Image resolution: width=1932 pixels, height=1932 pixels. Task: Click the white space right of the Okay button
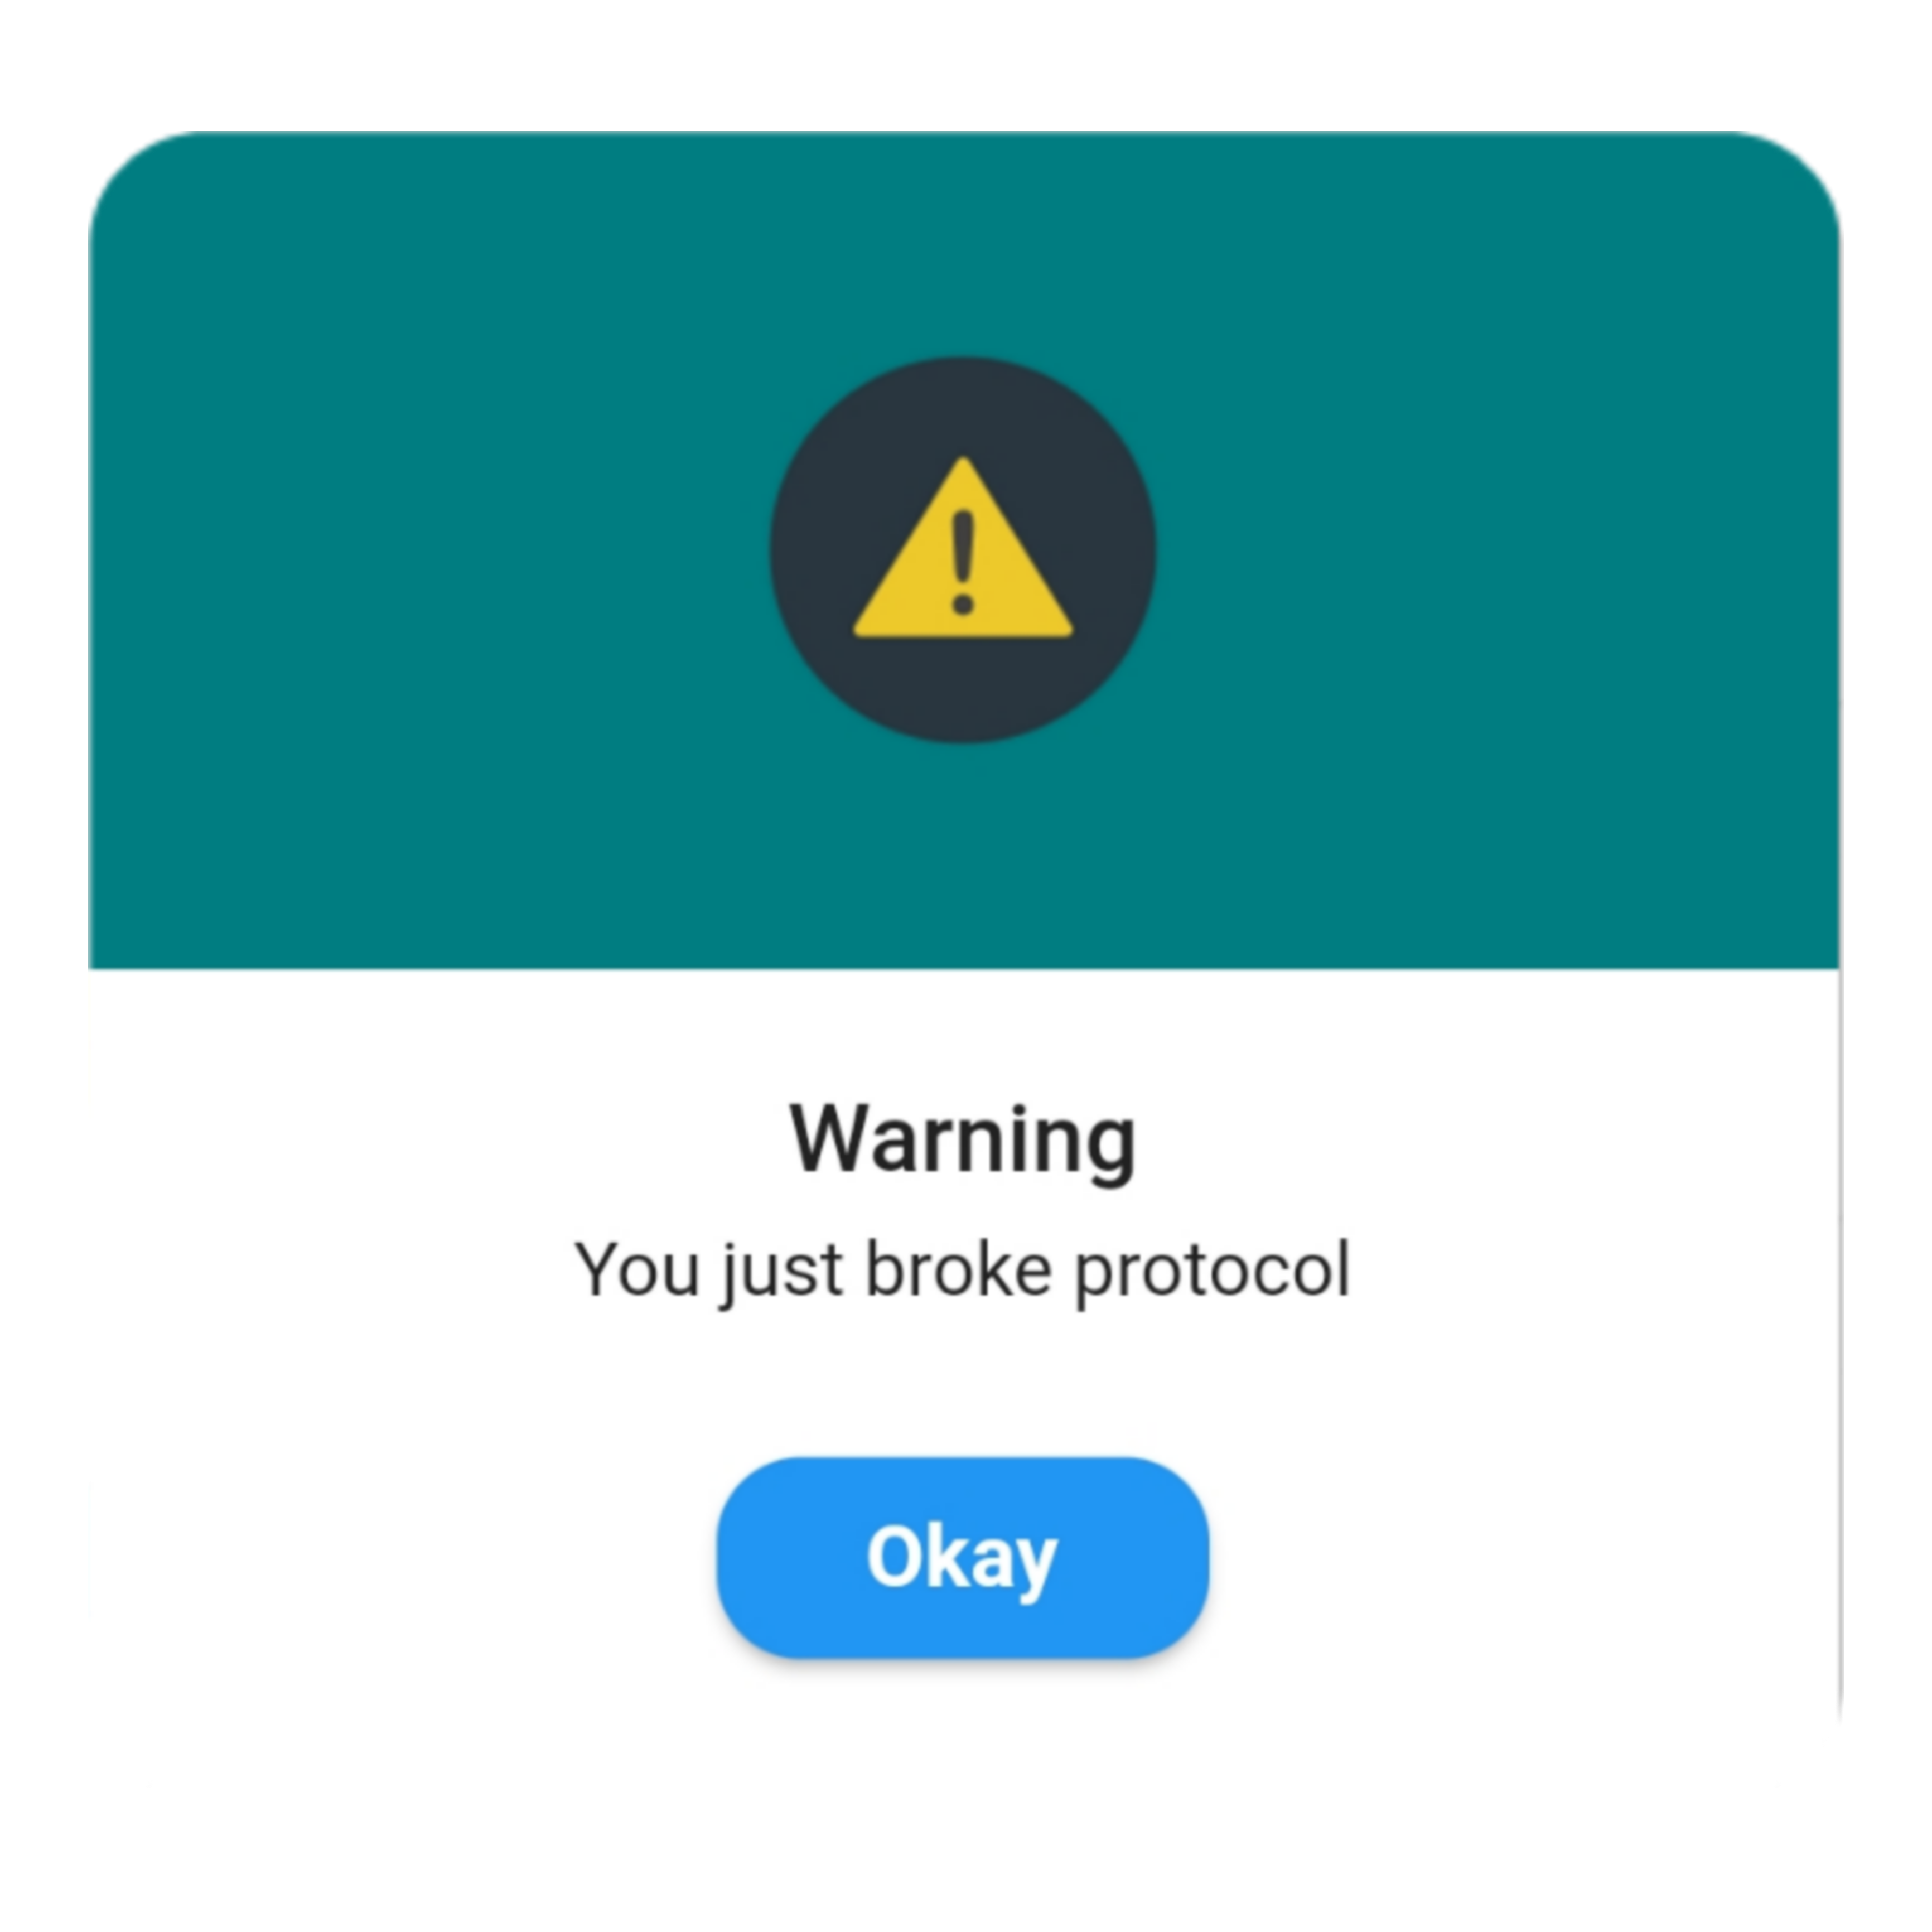[1524, 1557]
